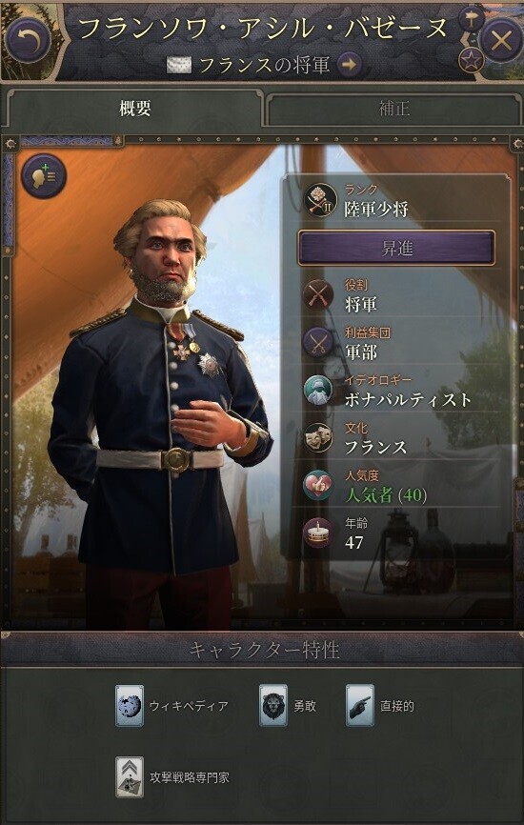The image size is (524, 825).
Task: Click the 人気度 popularity heart icon
Action: tap(318, 485)
